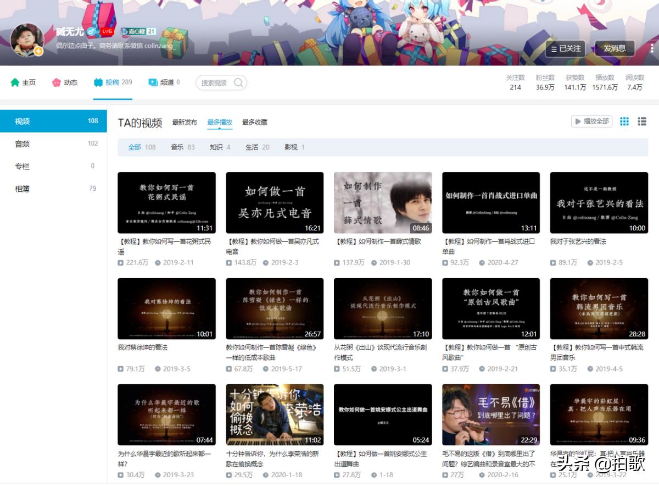This screenshot has height=486, width=659.
Task: Click the gender icon beside 臧无尤 username
Action: click(x=90, y=31)
